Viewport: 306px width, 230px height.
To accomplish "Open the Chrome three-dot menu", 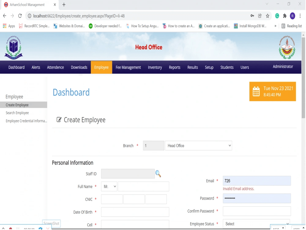I will [300, 16].
